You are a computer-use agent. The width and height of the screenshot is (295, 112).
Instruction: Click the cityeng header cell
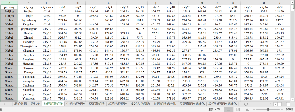29,7
